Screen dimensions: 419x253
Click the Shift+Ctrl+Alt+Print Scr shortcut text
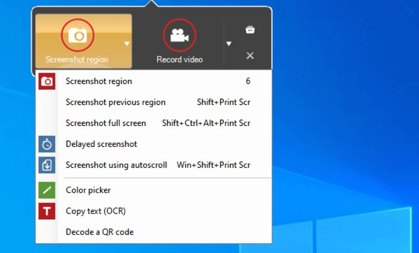click(x=206, y=123)
